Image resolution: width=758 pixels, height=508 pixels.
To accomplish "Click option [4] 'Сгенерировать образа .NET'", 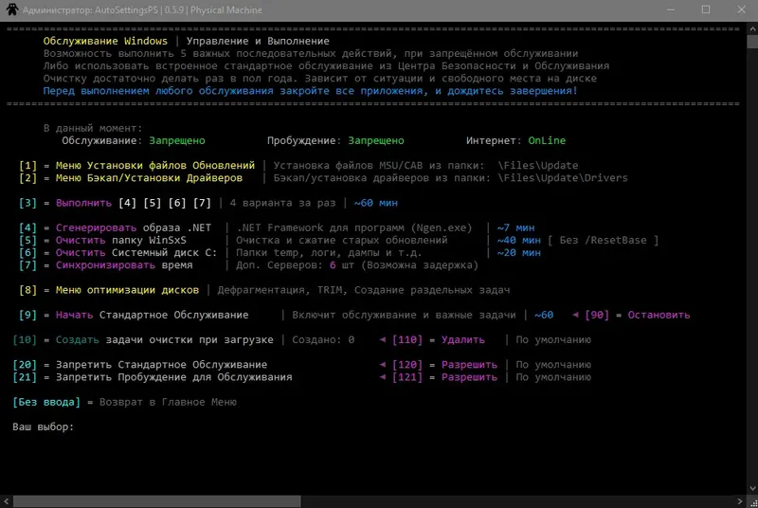I will (x=115, y=227).
